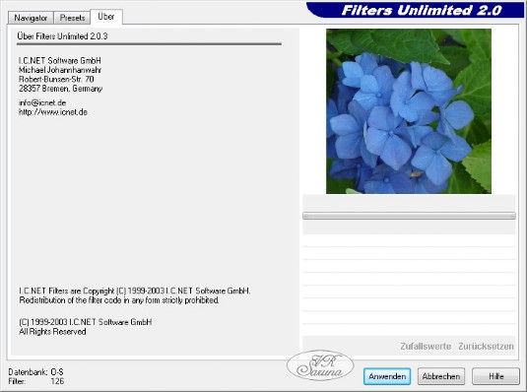Click the progress bar under the preview
Viewport: 527px width, 392px height.
pyautogui.click(x=409, y=216)
